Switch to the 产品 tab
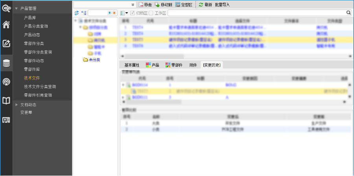 coord(152,65)
